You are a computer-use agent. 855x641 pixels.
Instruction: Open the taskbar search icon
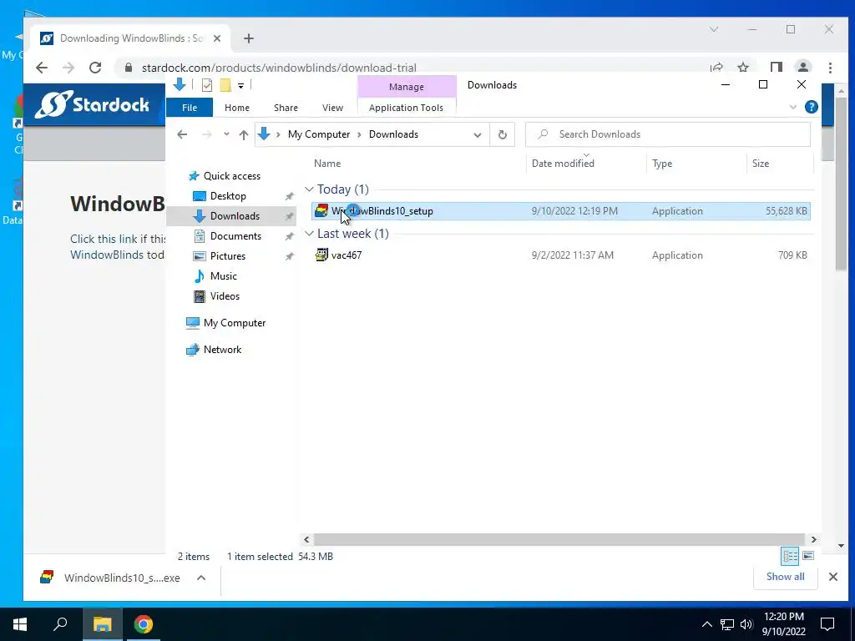pos(60,624)
